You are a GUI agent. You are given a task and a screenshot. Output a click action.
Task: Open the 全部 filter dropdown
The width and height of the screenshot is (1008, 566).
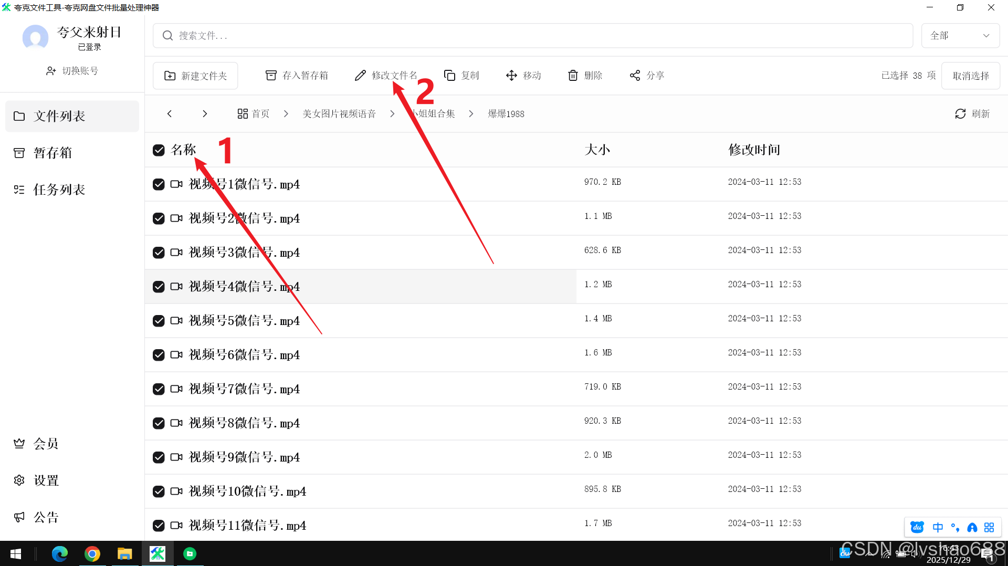click(x=960, y=36)
